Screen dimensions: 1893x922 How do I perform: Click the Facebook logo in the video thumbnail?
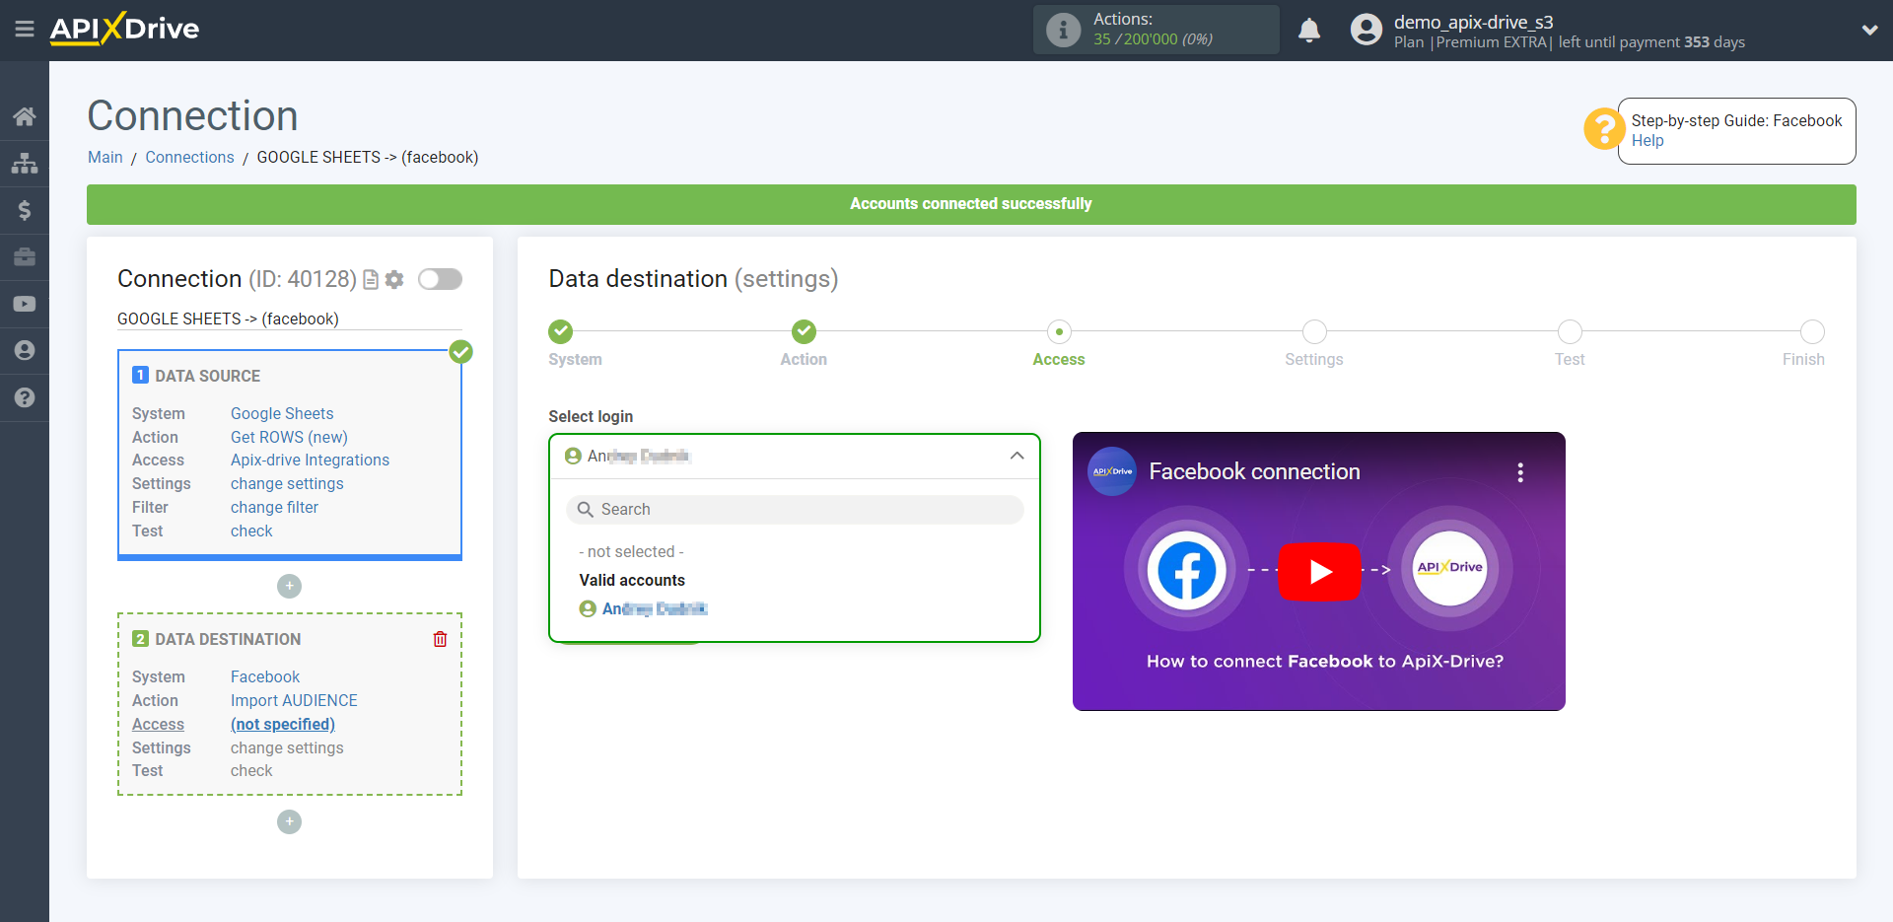tap(1186, 570)
